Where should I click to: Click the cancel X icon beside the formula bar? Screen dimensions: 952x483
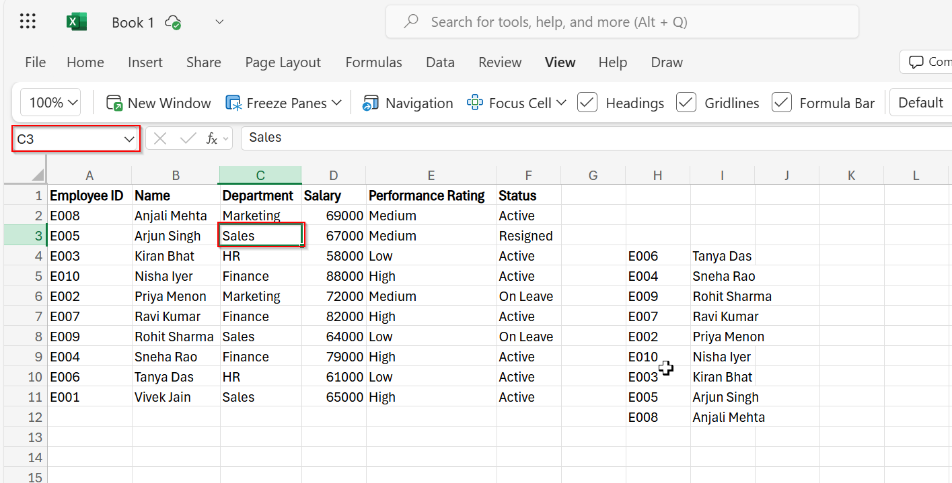coord(159,138)
